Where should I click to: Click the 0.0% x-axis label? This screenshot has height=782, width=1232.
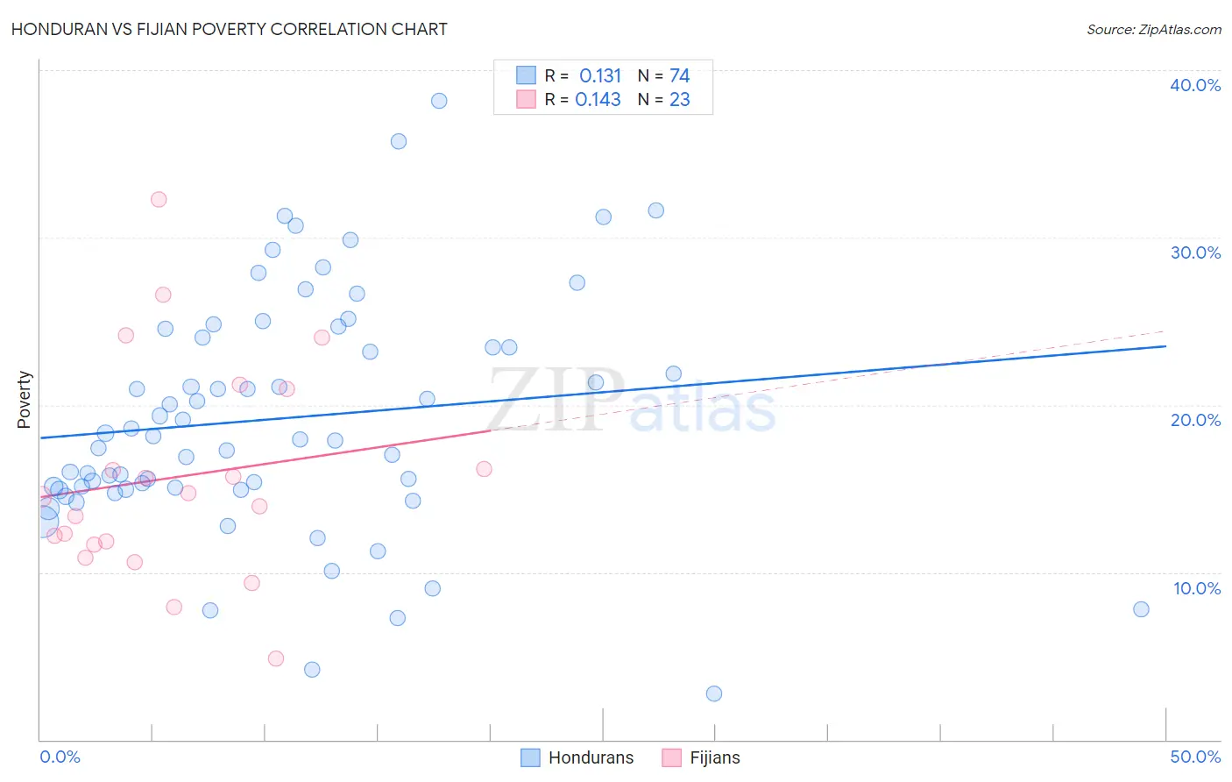coord(60,757)
